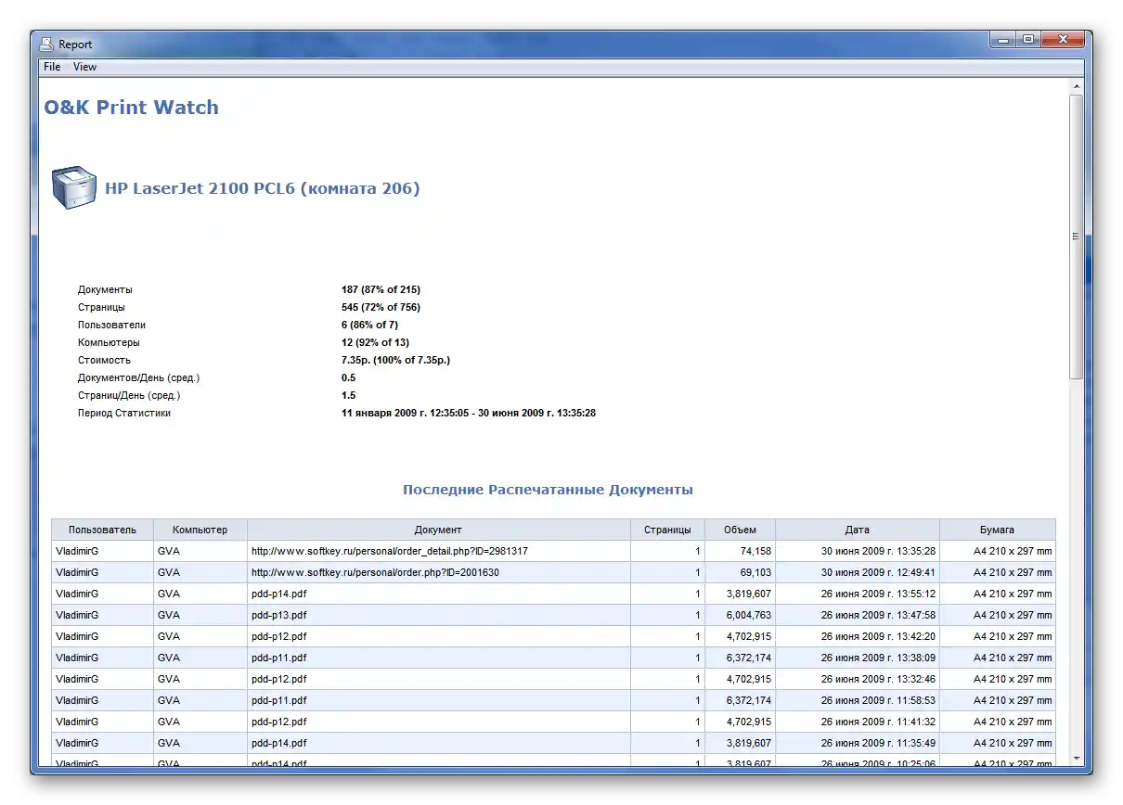
Task: Click the Страниц/День (сред.) label
Action: (129, 395)
